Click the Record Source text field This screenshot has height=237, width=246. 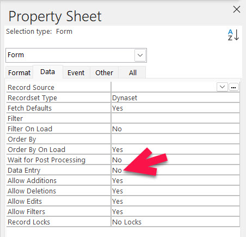164,87
